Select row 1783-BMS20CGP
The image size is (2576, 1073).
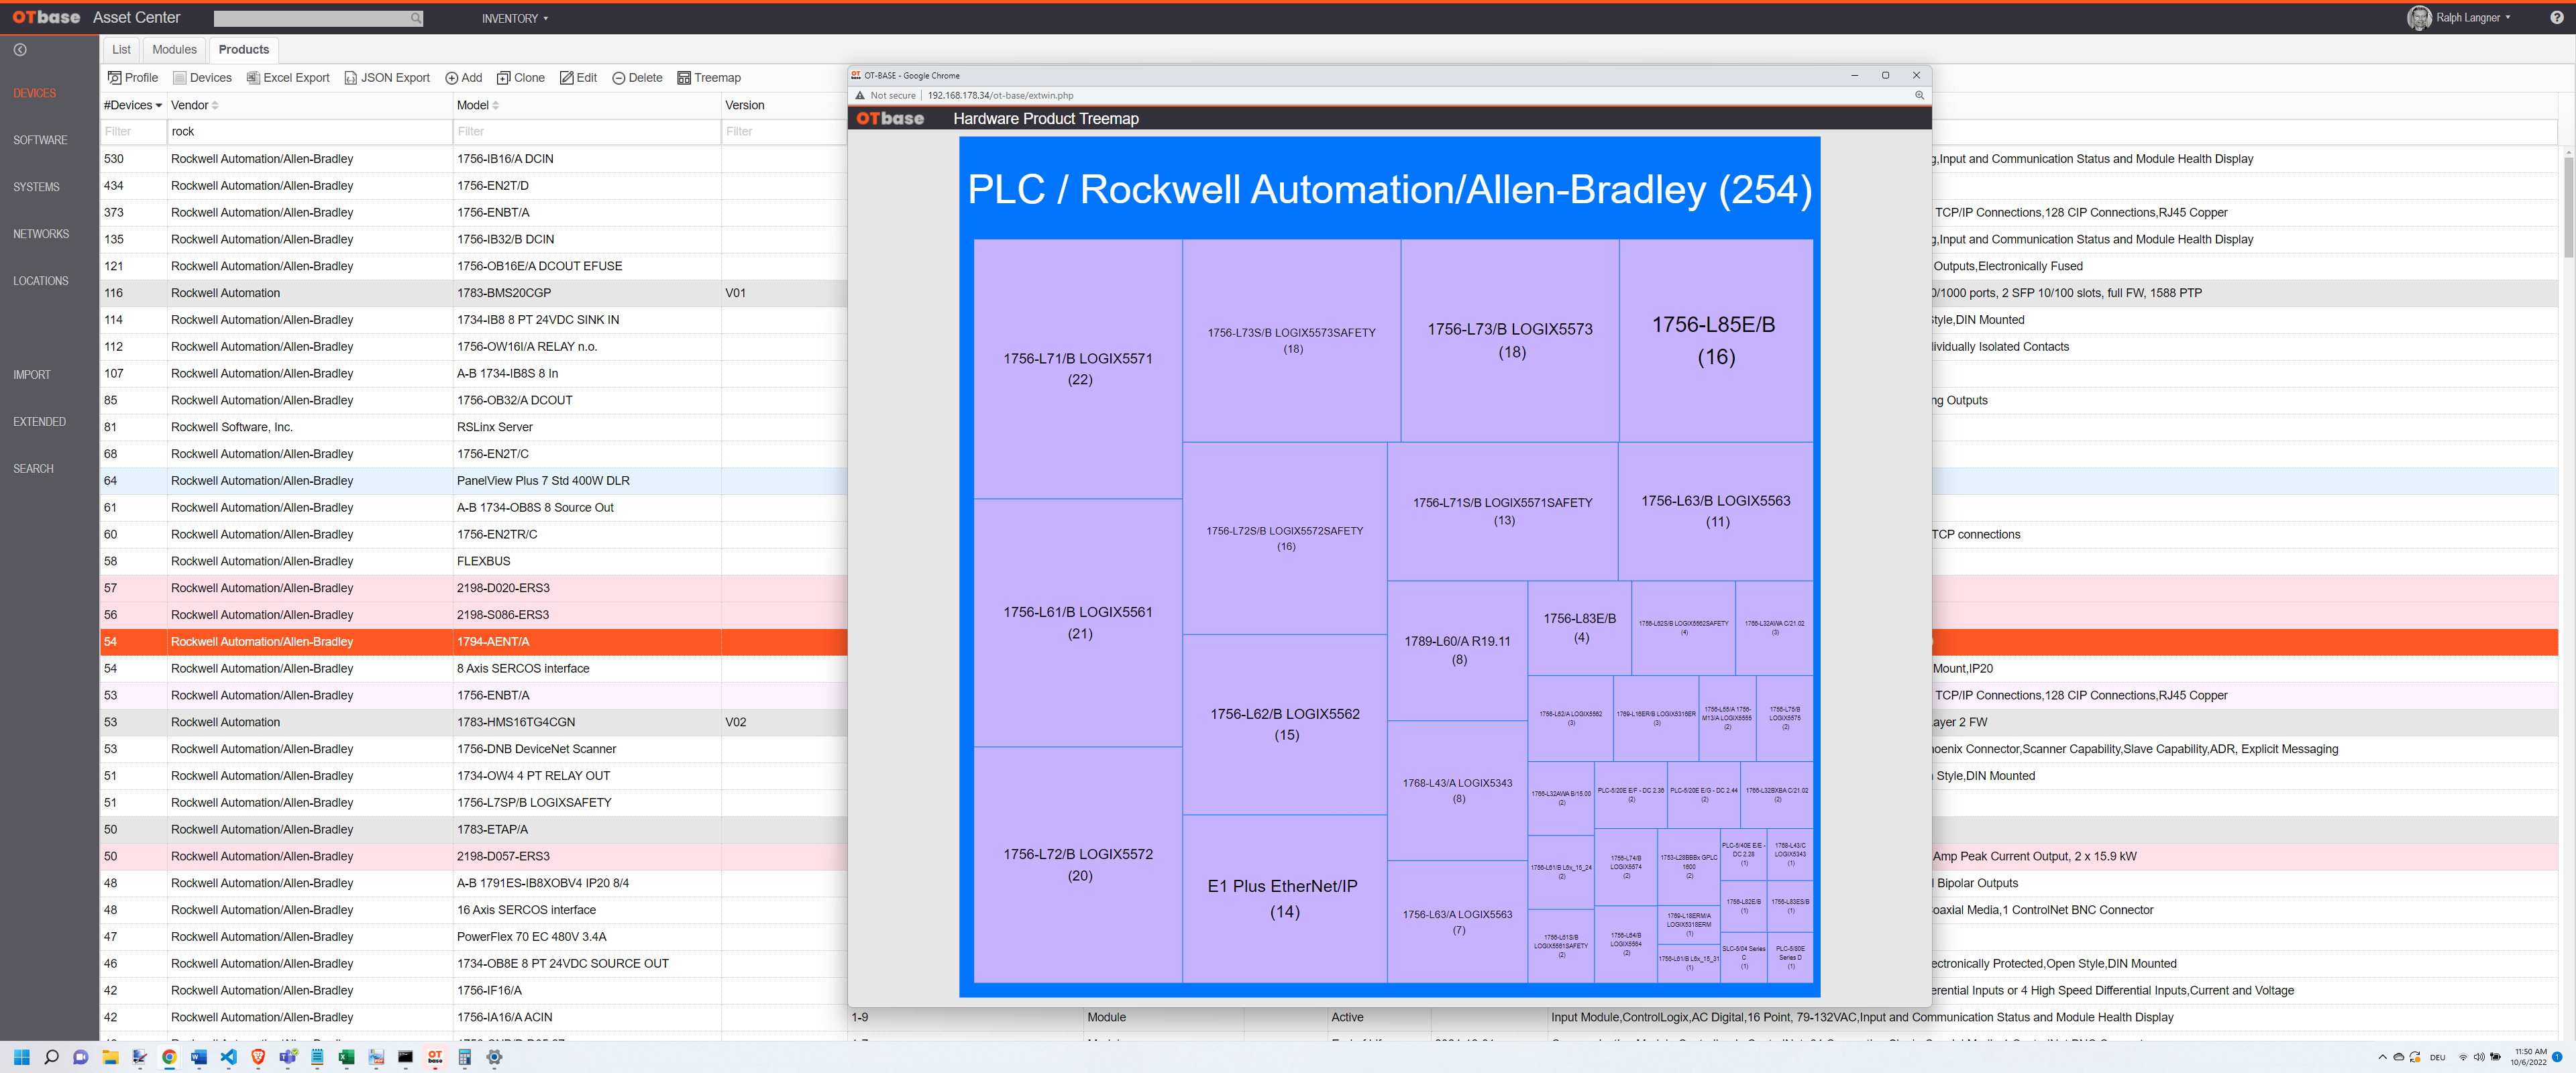[x=474, y=293]
